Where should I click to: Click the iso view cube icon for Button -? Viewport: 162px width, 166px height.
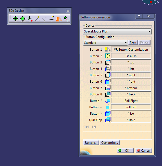click(108, 113)
